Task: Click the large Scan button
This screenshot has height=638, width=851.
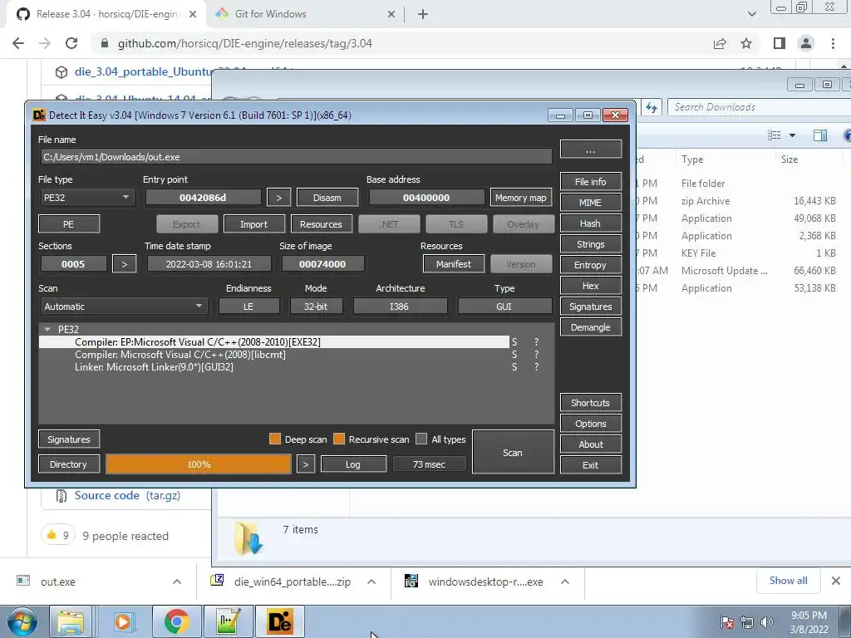Action: point(513,453)
